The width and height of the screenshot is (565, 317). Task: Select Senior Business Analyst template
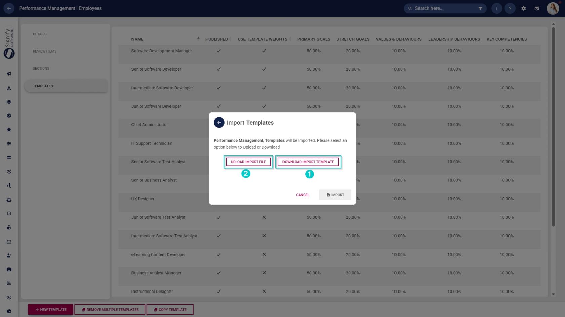154,180
